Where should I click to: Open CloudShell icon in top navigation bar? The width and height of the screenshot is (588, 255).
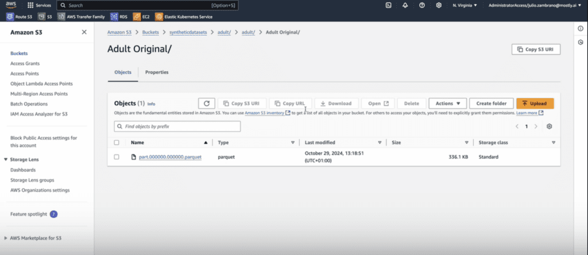coord(389,5)
